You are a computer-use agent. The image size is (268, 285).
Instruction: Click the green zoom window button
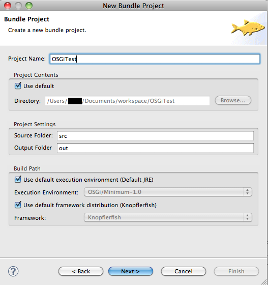click(x=29, y=6)
